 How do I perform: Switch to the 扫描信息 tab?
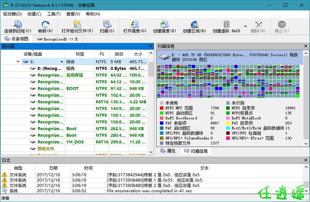pos(196,151)
